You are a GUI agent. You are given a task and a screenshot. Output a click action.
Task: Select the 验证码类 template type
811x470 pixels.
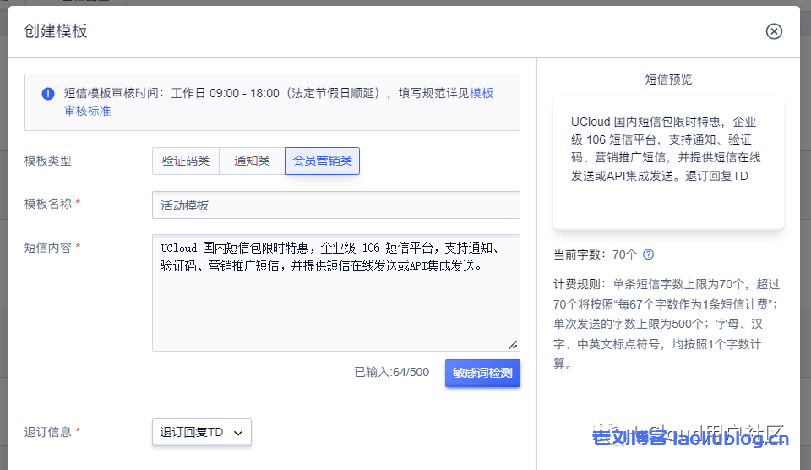pyautogui.click(x=186, y=161)
